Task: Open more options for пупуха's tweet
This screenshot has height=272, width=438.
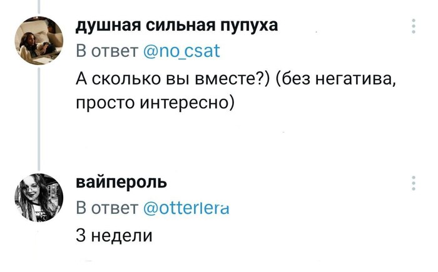Action: coord(414,26)
